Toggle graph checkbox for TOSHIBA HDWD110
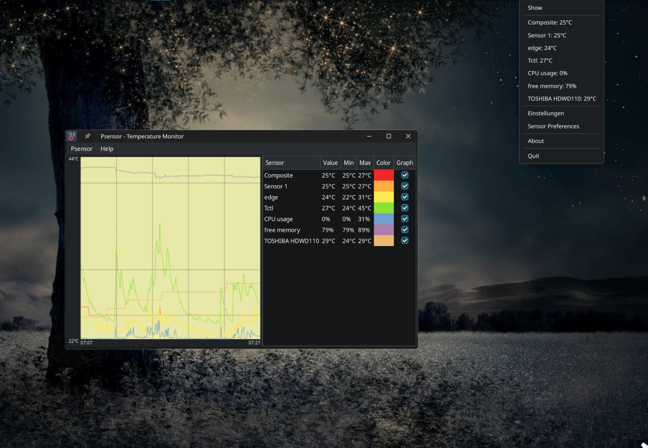648x448 pixels. click(x=405, y=241)
